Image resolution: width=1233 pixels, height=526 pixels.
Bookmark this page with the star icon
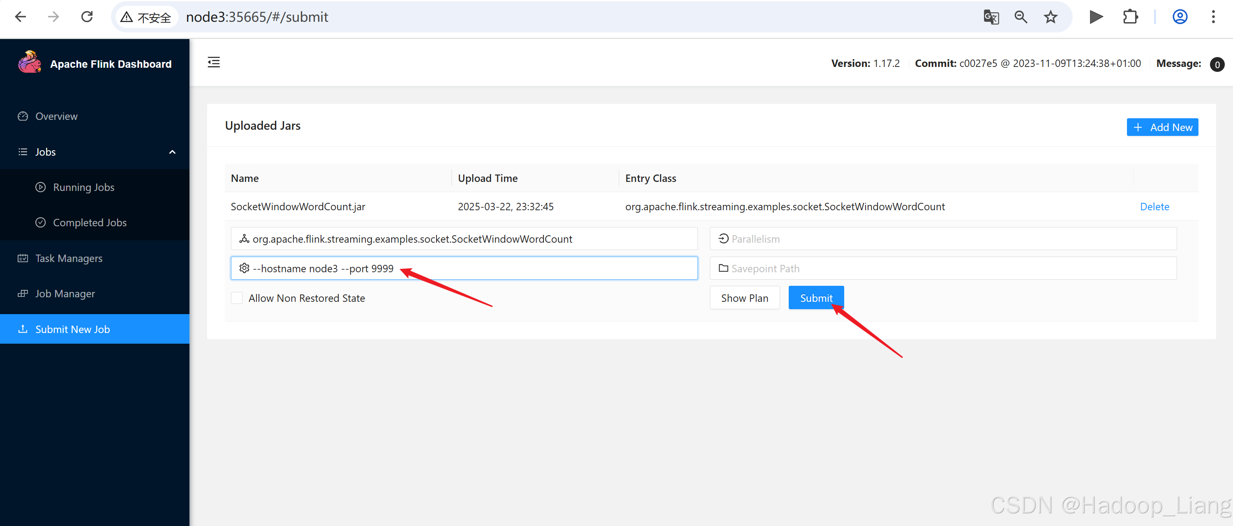point(1050,17)
